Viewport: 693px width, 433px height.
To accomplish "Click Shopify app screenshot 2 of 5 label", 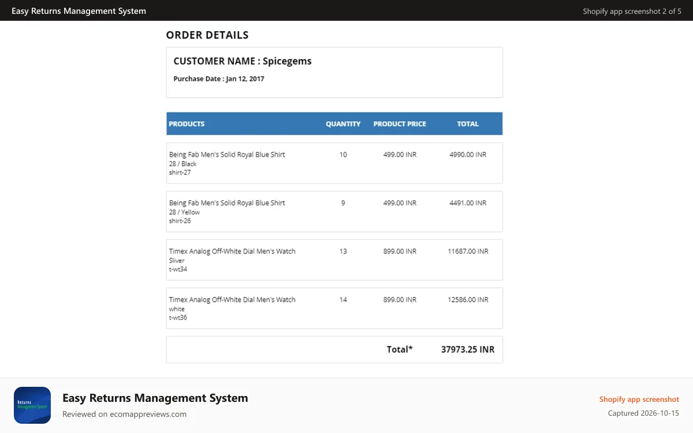I will pos(632,11).
